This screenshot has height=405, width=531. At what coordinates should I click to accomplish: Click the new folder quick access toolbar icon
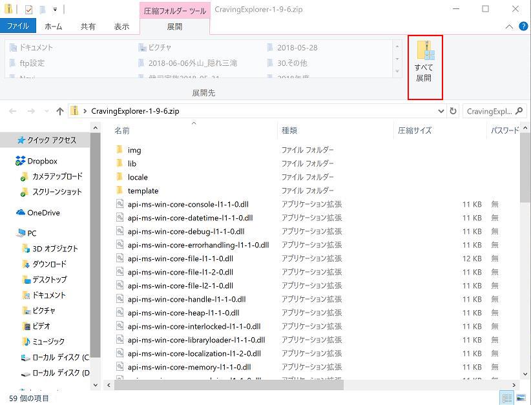(43, 10)
